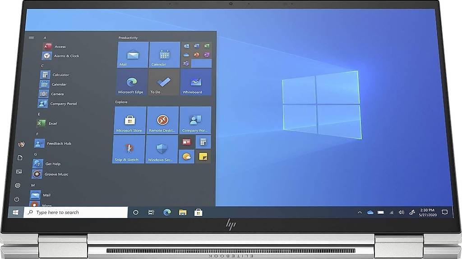The image size is (462, 259).
Task: Open the Microsoft Store tile
Action: 129,121
